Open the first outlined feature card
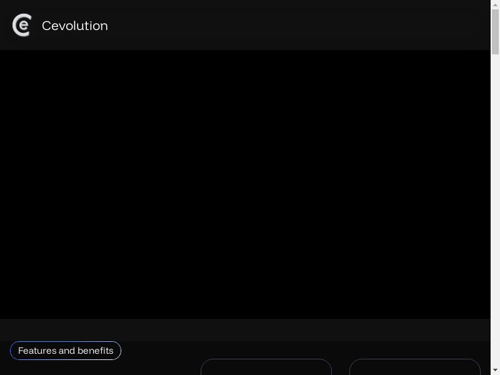 266,367
